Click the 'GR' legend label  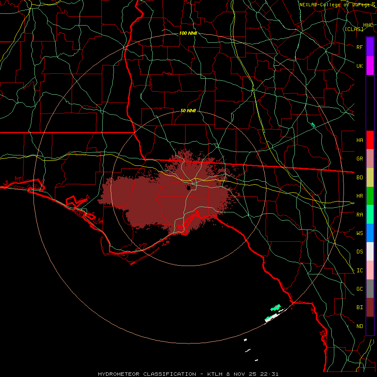(359, 159)
